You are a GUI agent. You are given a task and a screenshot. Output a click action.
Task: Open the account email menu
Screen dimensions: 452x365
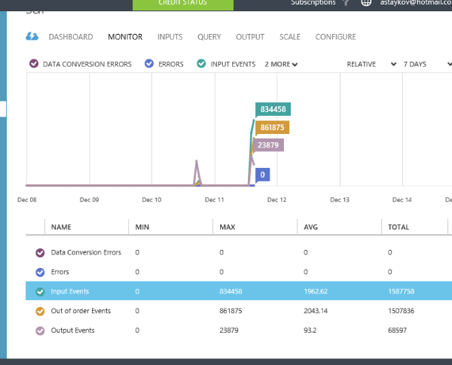pyautogui.click(x=416, y=2)
